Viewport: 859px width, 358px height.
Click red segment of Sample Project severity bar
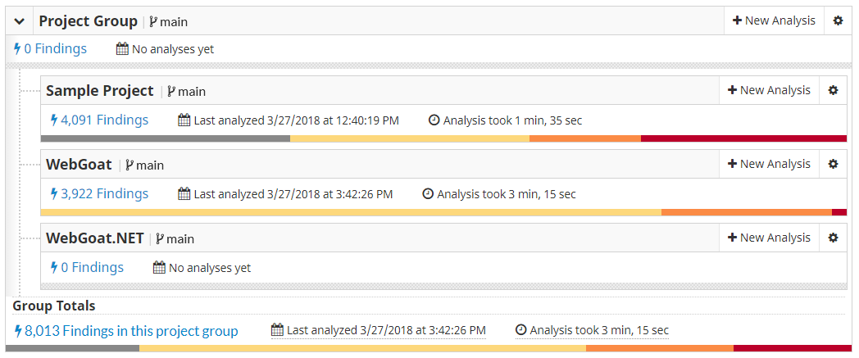point(744,138)
